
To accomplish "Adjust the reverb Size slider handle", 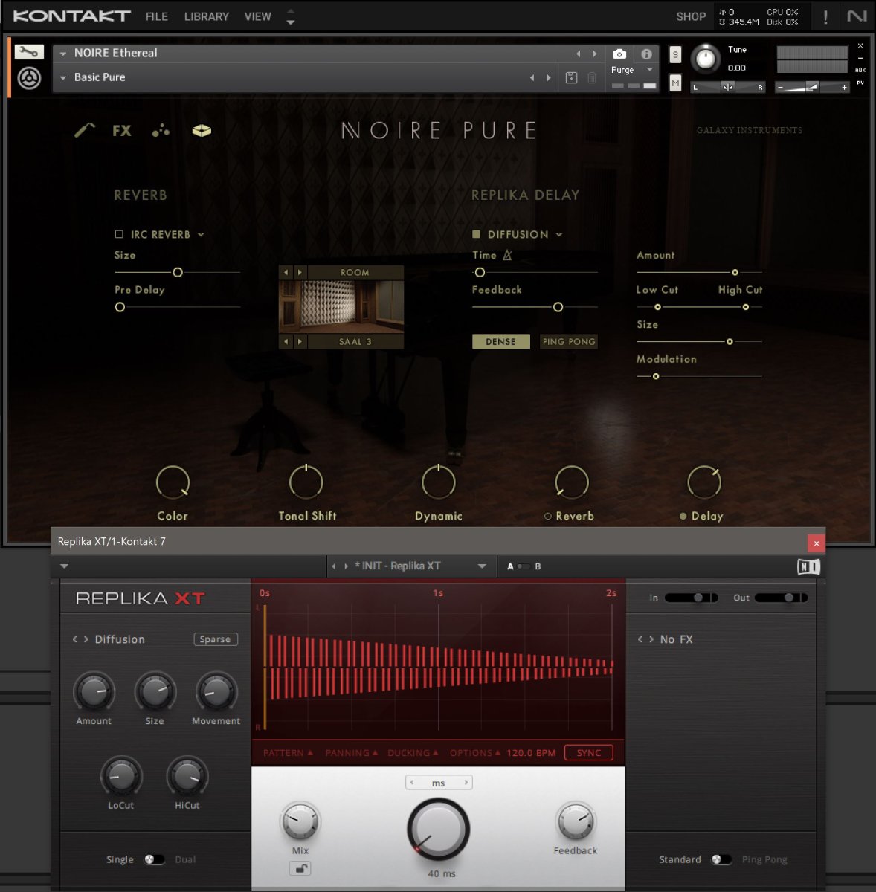I will pos(178,273).
